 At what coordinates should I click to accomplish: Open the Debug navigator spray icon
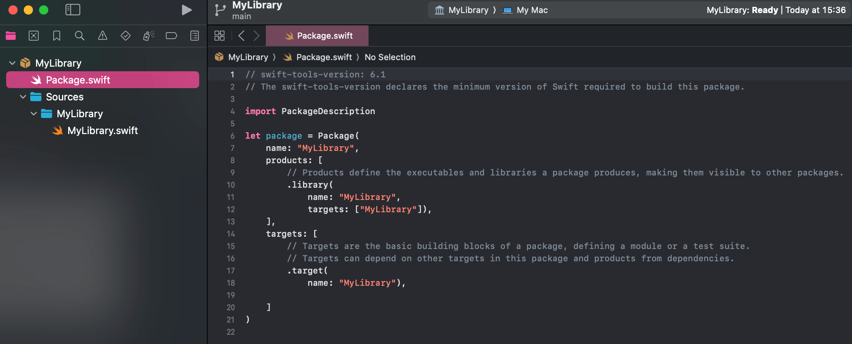tap(149, 36)
